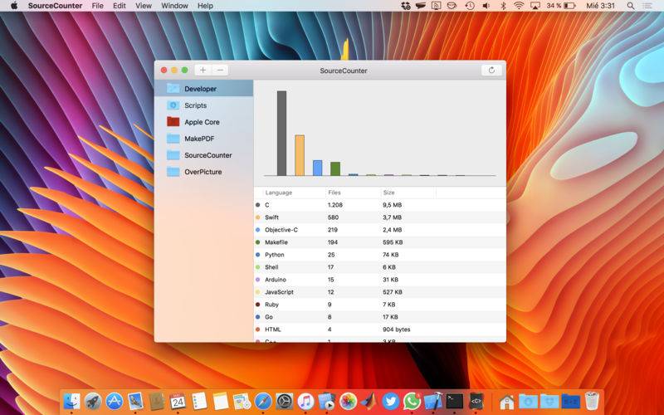
Task: Open Terminal from the Dock
Action: pyautogui.click(x=454, y=401)
